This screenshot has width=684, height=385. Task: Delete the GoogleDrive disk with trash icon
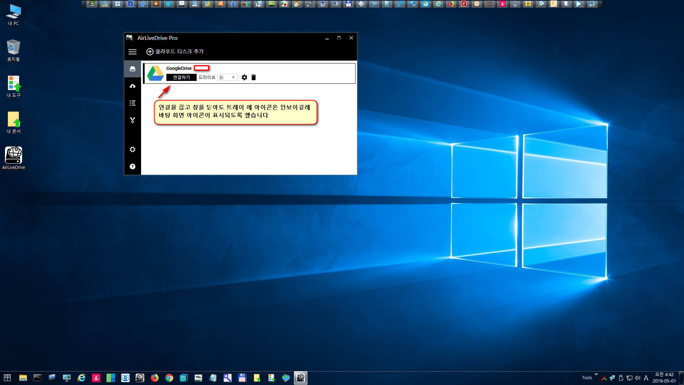pyautogui.click(x=254, y=77)
